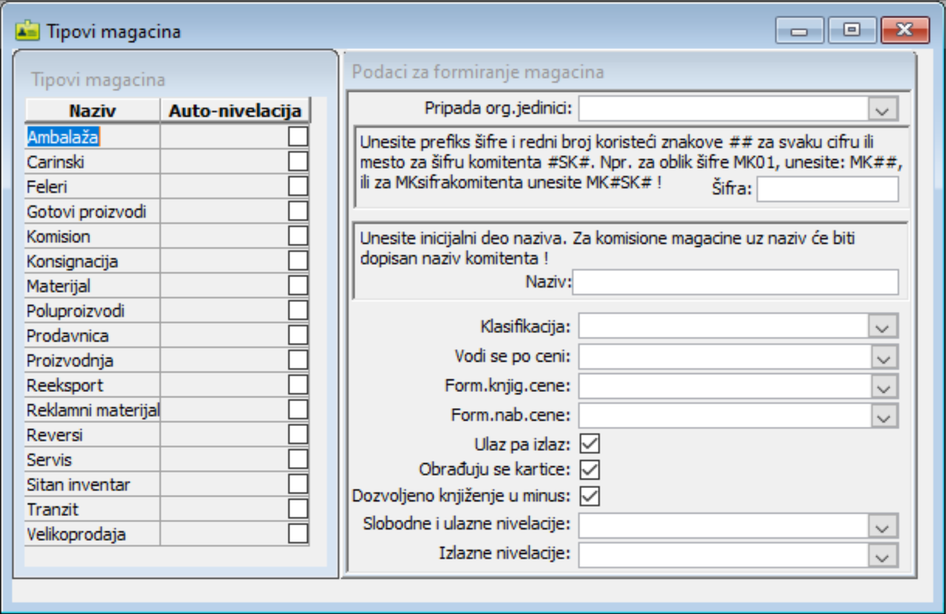Image resolution: width=946 pixels, height=614 pixels.
Task: Check Auto-nivelacija box for Servis
Action: point(298,459)
